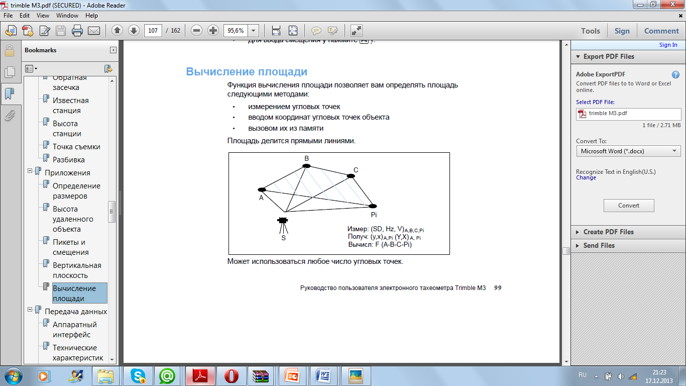The image size is (686, 386).
Task: Open PowerPoint from the taskbar
Action: (292, 375)
